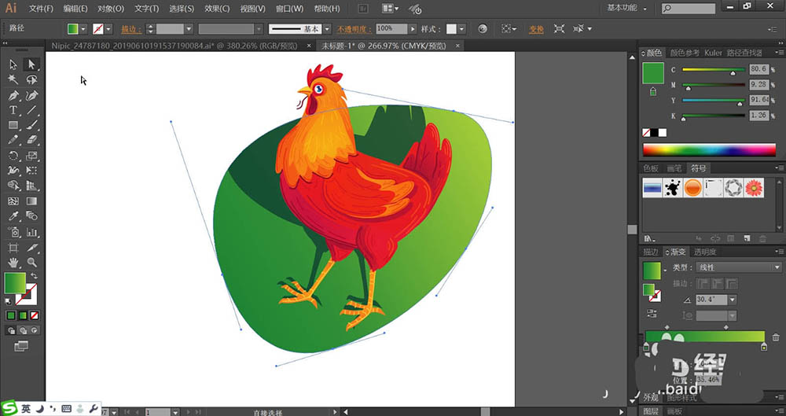Screen dimensions: 786x416
Task: Set toolbox mode to Gradient
Action: (x=23, y=315)
